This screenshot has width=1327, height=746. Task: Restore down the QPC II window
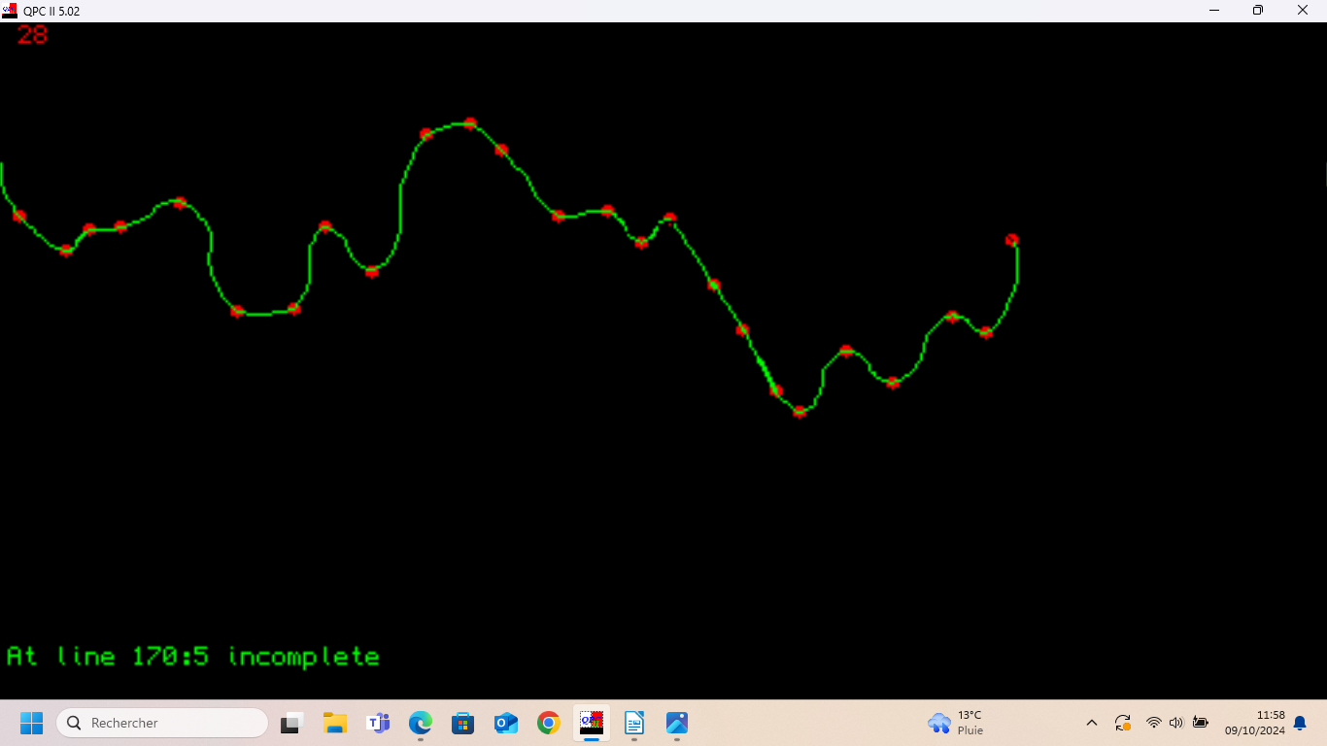click(1258, 11)
